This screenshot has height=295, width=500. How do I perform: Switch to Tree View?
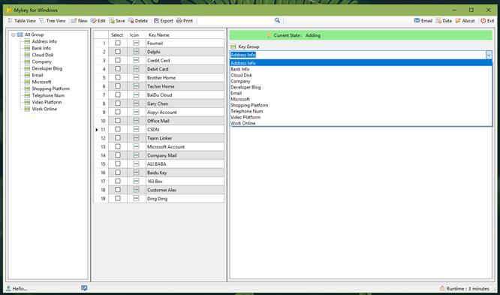tap(53, 21)
